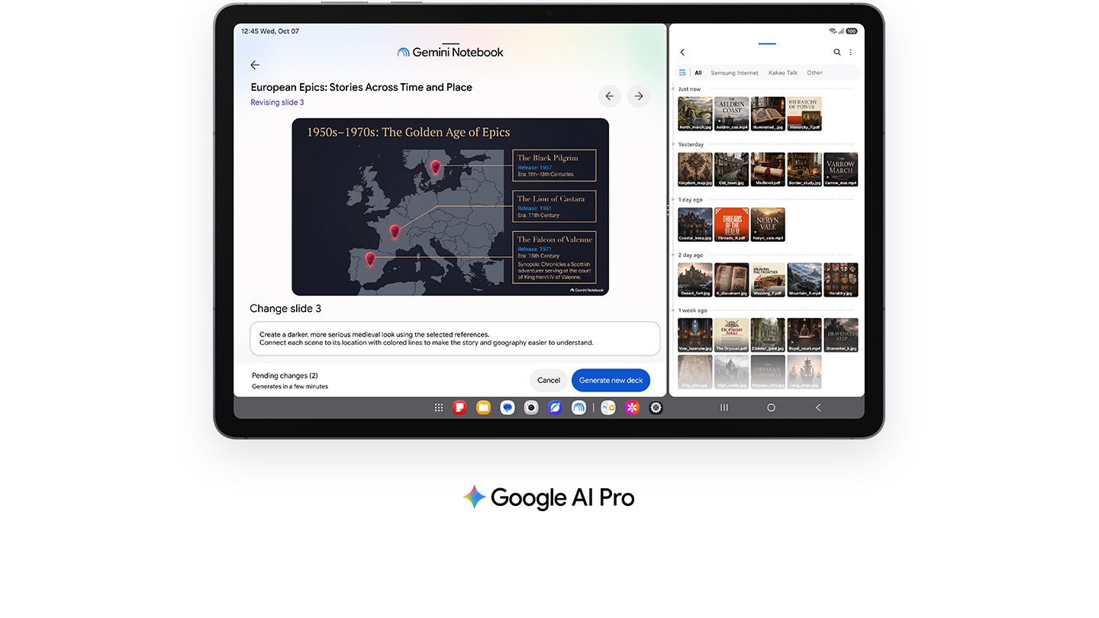Viewport: 1099px width, 618px height.
Task: Open the three-dot more options menu
Action: (851, 53)
